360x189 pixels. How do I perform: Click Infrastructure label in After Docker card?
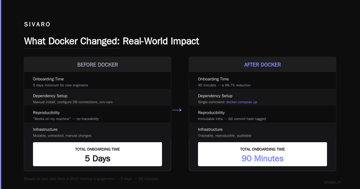pyautogui.click(x=210, y=130)
